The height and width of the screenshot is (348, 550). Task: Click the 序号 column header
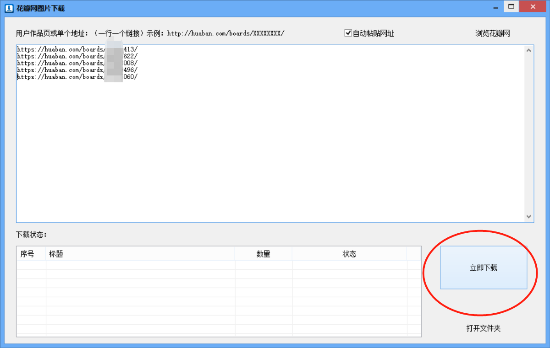31,254
